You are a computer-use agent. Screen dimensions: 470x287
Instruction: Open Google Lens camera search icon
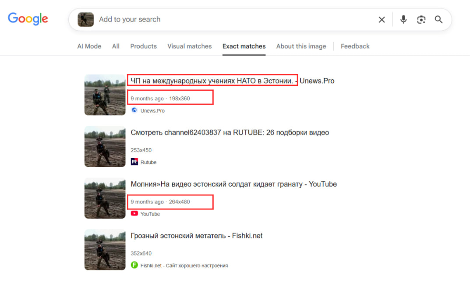coord(421,19)
